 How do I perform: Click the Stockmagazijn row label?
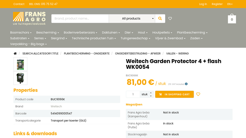click(x=137, y=134)
